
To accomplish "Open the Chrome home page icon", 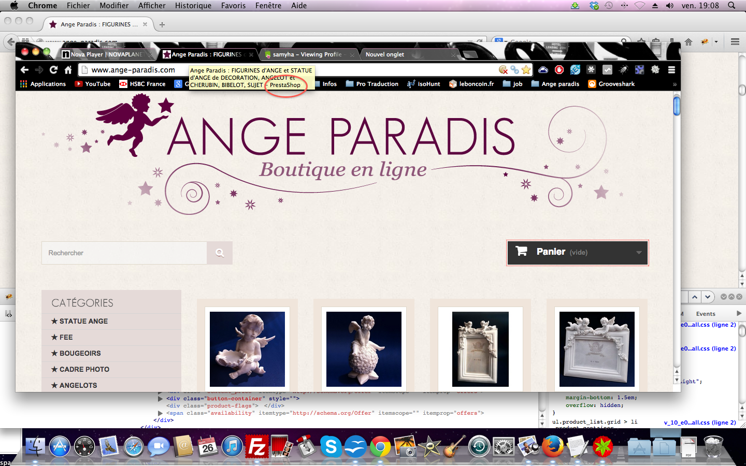I will [x=68, y=69].
